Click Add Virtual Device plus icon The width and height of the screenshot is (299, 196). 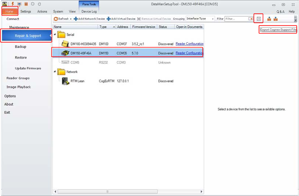pos(109,19)
